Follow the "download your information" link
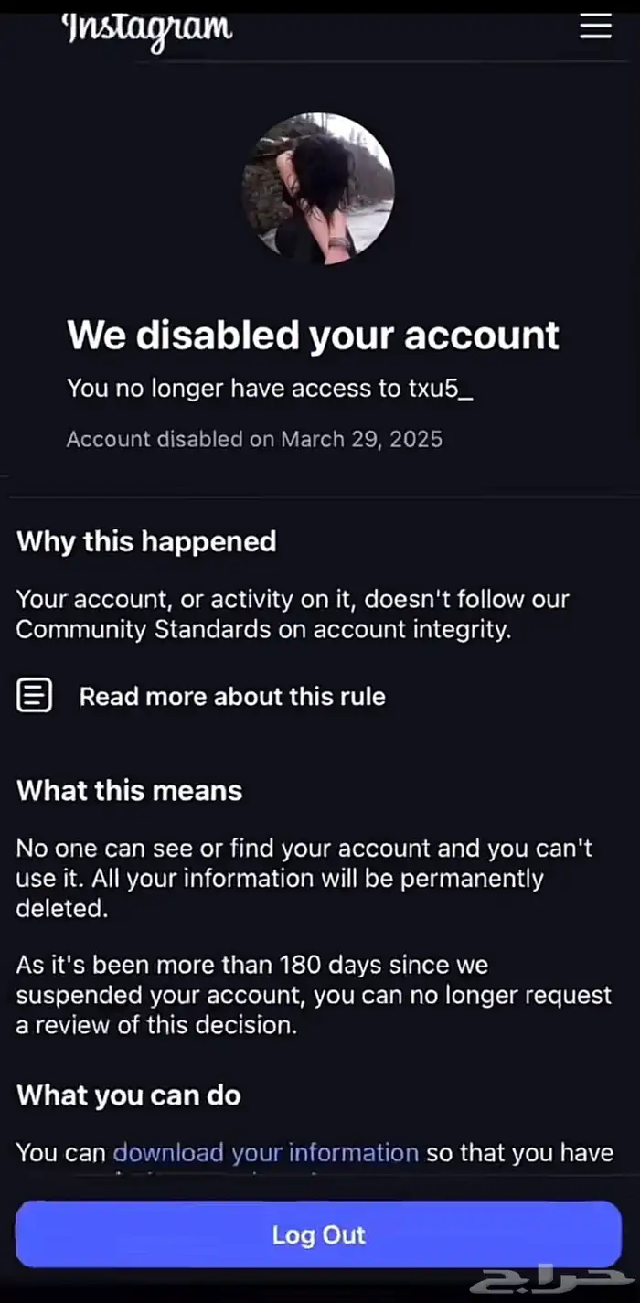Screen dimensions: 640x1303 (265, 1152)
